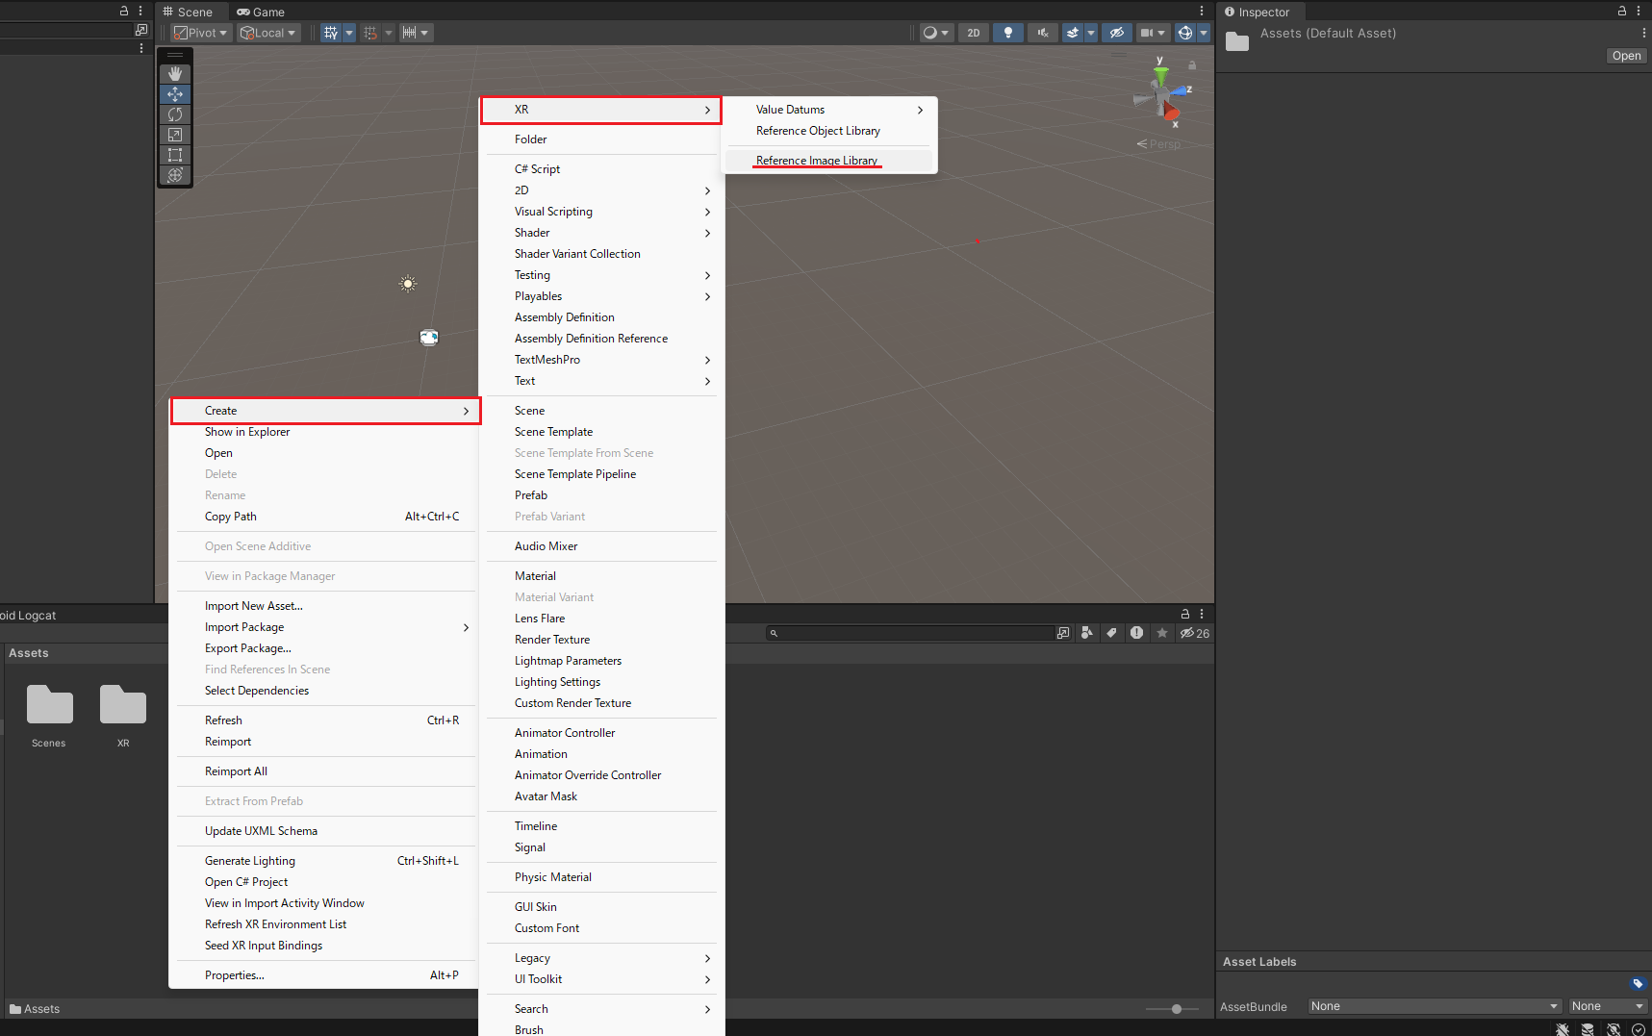Click the Main Camera gizmo in the scene

click(x=429, y=338)
